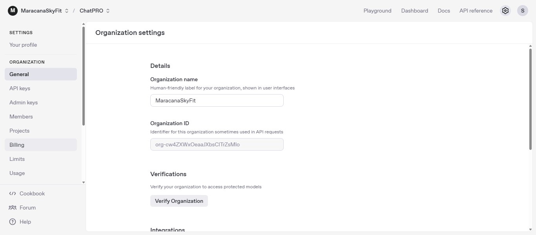This screenshot has width=536, height=235.
Task: Click the main page scroll down arrow
Action: (x=531, y=229)
